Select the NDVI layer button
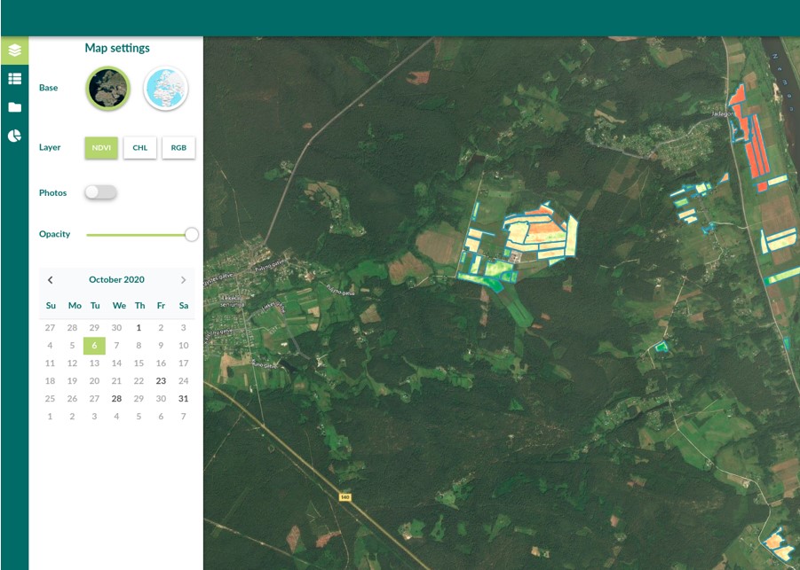 (x=101, y=148)
